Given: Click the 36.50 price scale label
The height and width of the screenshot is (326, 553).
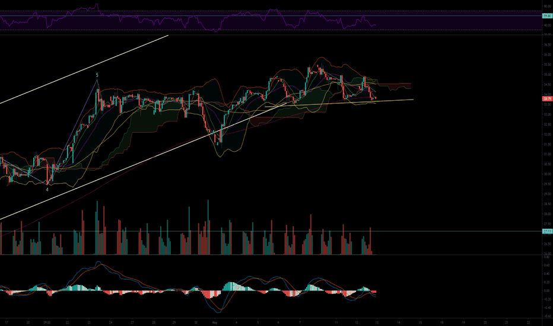Looking at the screenshot, I should [547, 45].
